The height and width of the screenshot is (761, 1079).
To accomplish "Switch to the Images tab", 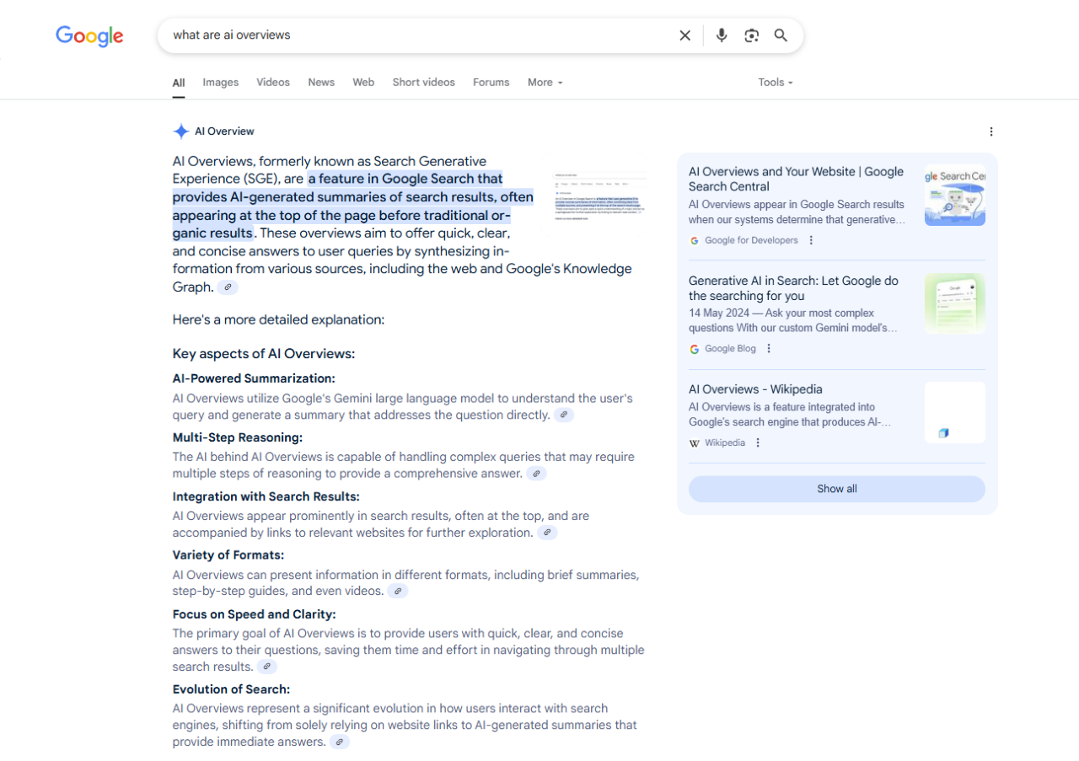I will [221, 83].
